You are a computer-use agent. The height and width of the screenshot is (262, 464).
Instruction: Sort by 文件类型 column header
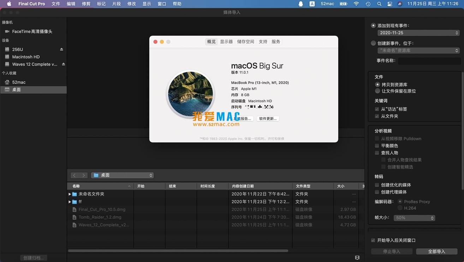pyautogui.click(x=313, y=186)
